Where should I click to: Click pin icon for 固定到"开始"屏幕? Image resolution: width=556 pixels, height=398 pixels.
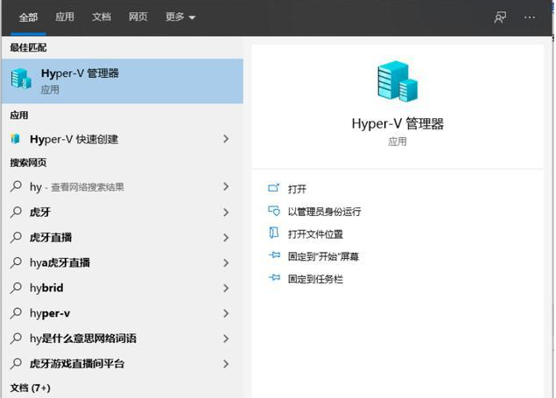coord(274,255)
